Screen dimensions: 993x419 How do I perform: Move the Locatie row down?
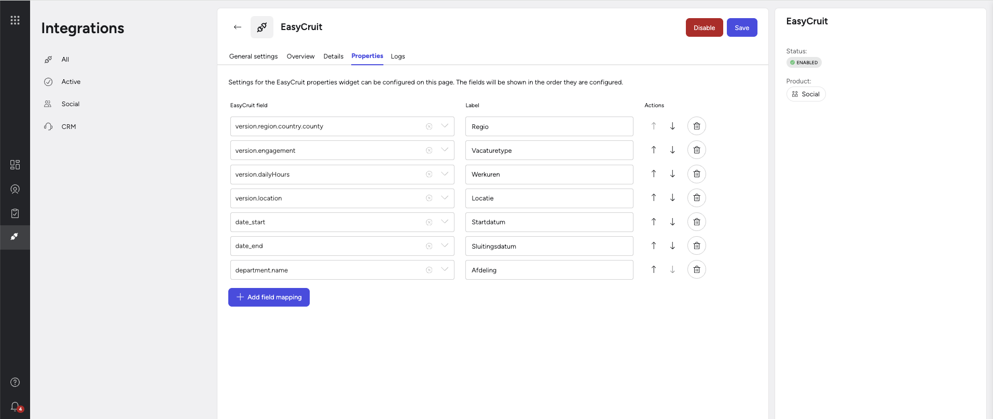pyautogui.click(x=672, y=198)
